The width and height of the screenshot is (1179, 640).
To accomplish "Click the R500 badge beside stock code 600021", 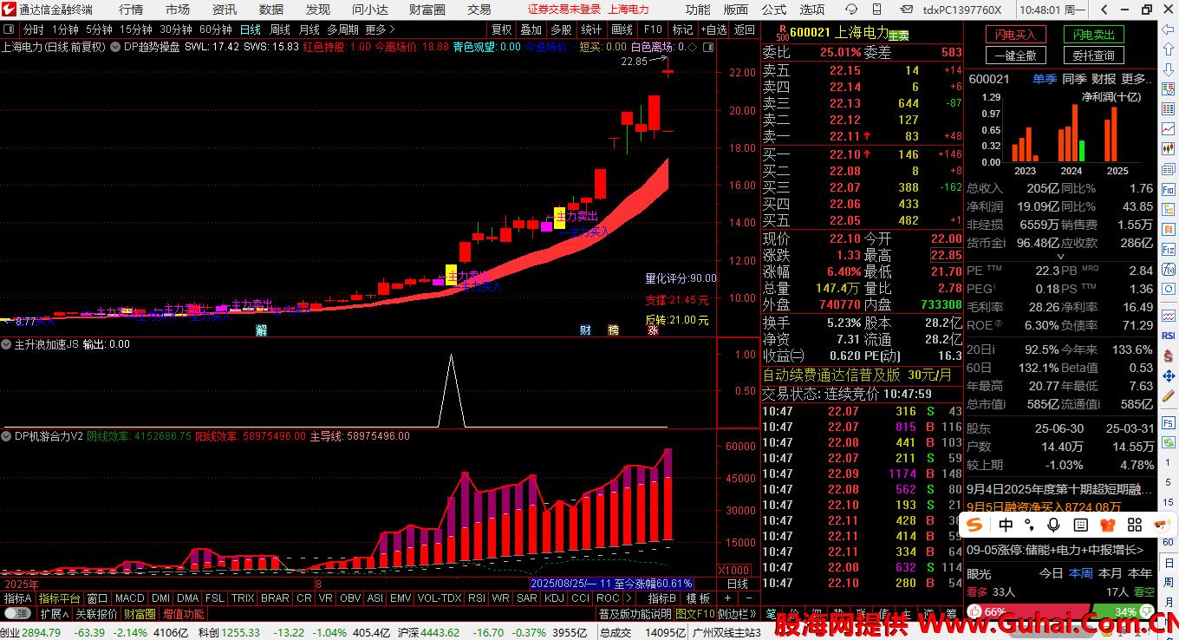I will pos(782,33).
